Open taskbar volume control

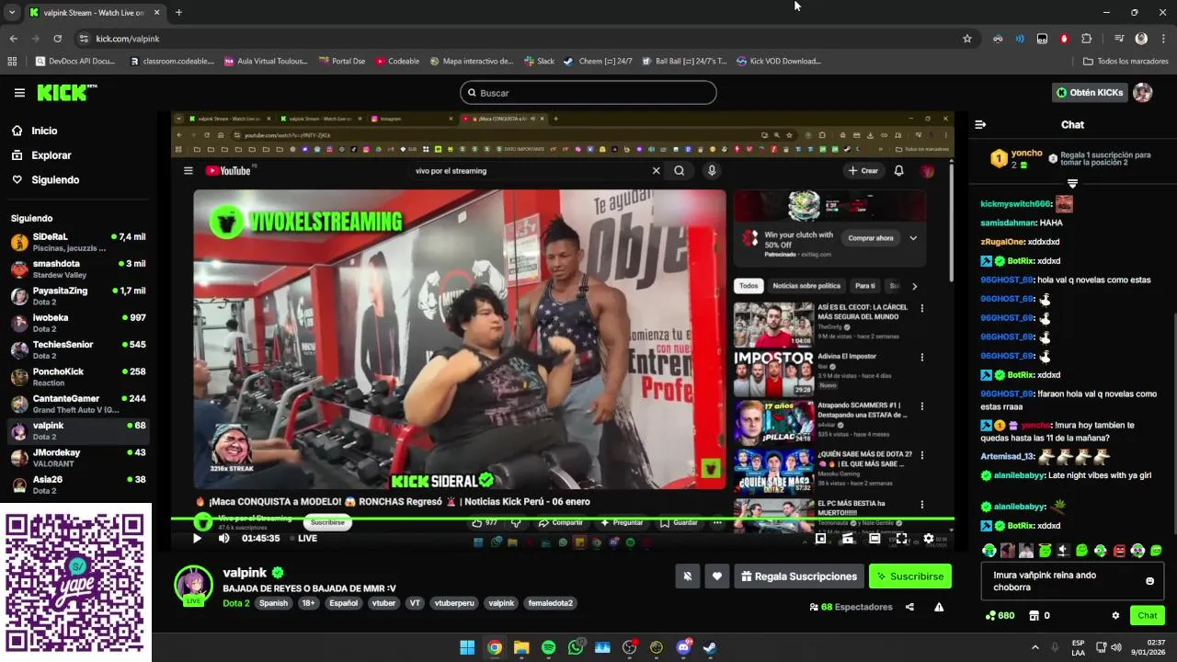click(1116, 647)
